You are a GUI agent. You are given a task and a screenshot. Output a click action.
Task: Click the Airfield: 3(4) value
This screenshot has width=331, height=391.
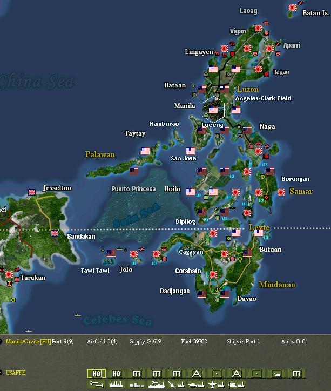click(102, 341)
